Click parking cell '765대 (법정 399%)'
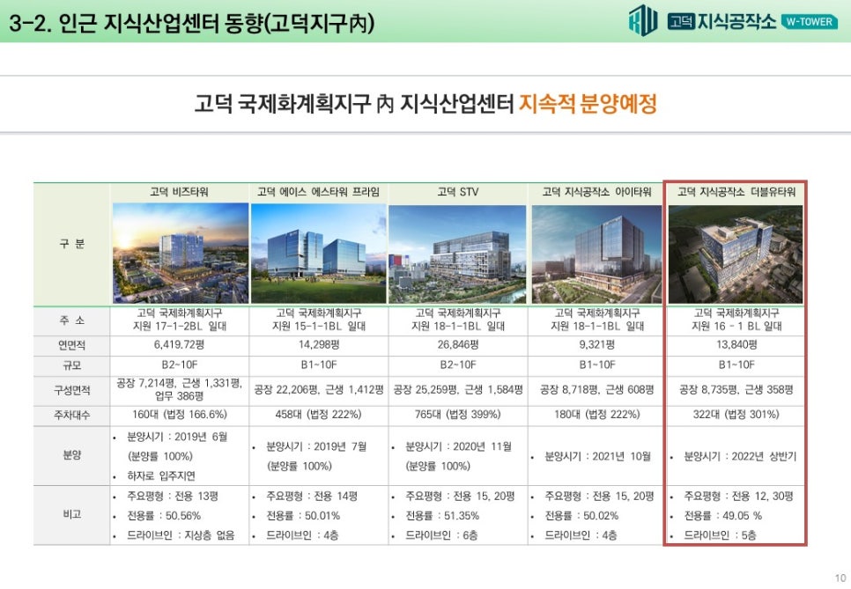The height and width of the screenshot is (589, 851). 458,415
